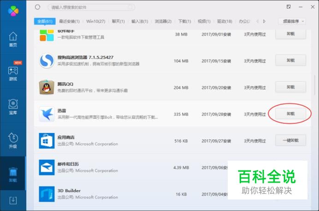Click the 腾讯QQ name text

tap(65, 84)
